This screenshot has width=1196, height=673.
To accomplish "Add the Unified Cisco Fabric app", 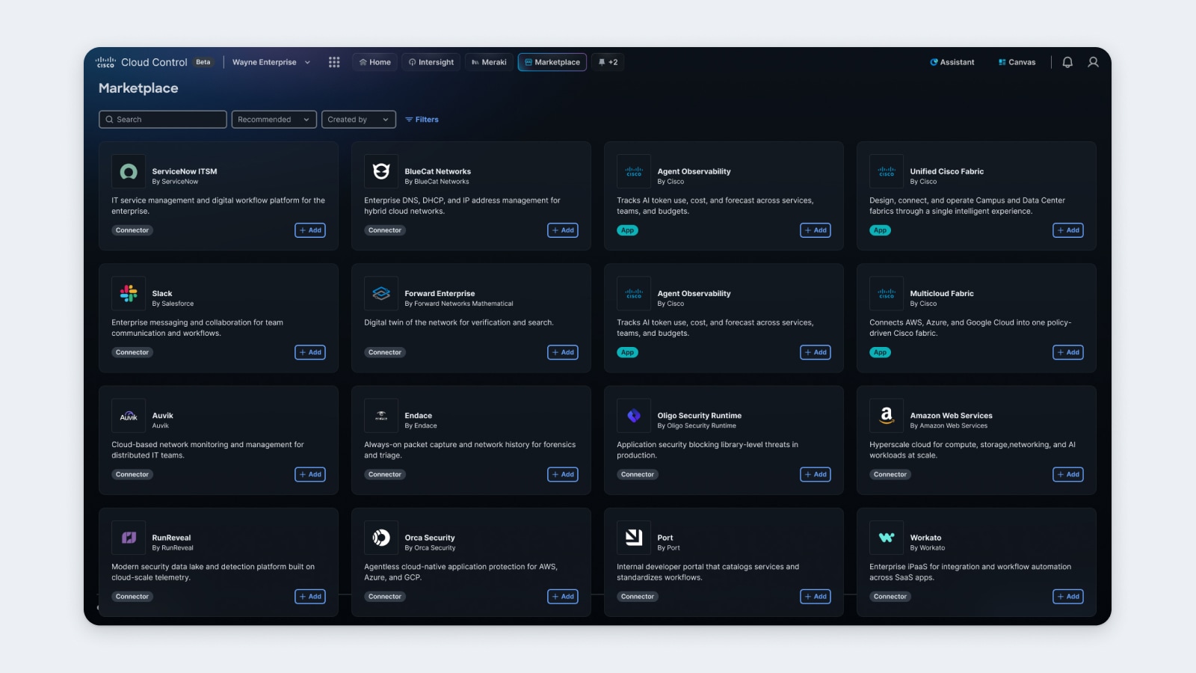I will (x=1068, y=230).
